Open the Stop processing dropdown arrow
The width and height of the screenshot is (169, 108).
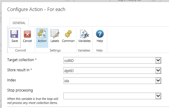(x=158, y=96)
